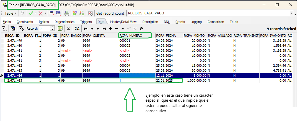Image resolution: width=297 pixels, height=121 pixels.
Task: Go to next record arrow
Action: point(98,29)
